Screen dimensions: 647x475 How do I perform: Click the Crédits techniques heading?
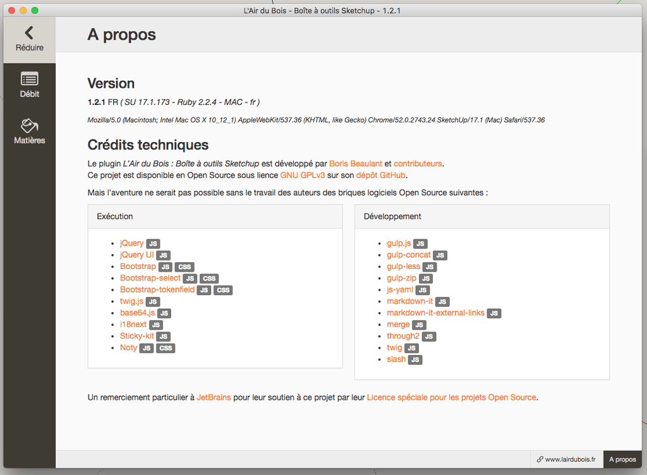(x=148, y=145)
